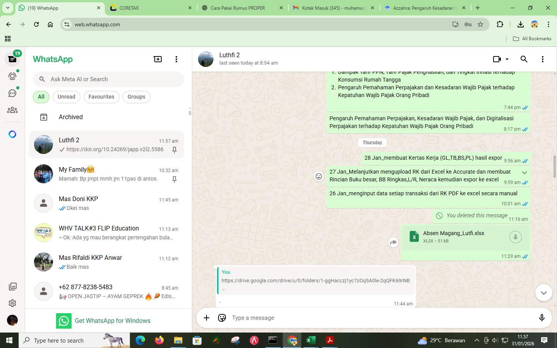Search within the Luthfi 2 conversation
The width and height of the screenshot is (557, 348).
pyautogui.click(x=524, y=59)
